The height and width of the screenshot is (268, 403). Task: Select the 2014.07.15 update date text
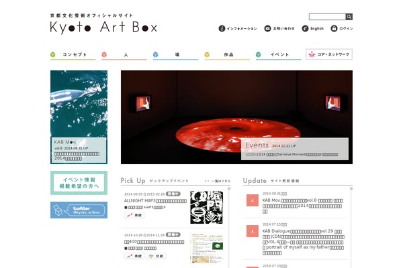[x=275, y=224]
